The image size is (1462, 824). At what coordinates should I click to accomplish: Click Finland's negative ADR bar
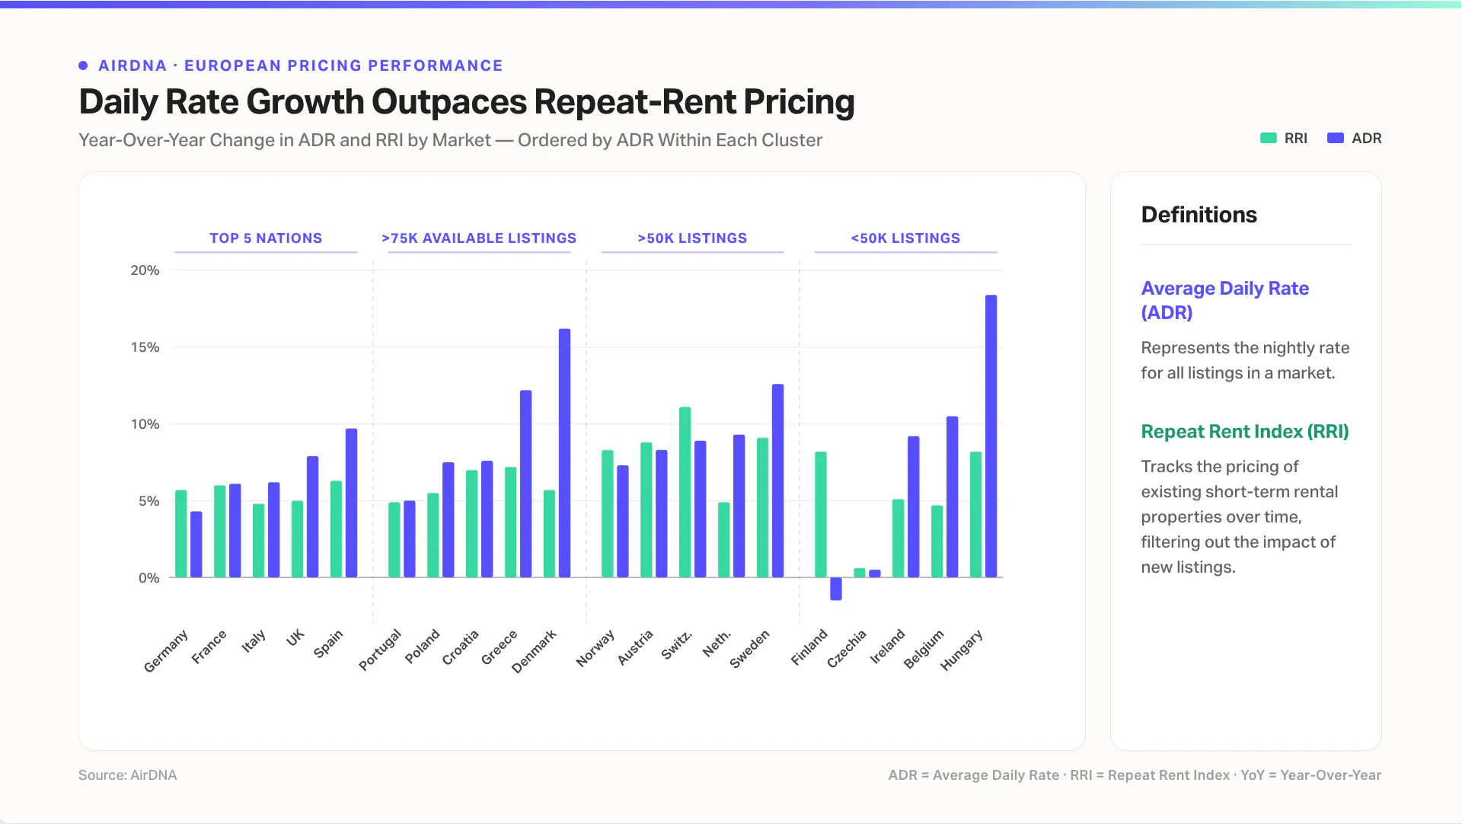[x=836, y=589]
